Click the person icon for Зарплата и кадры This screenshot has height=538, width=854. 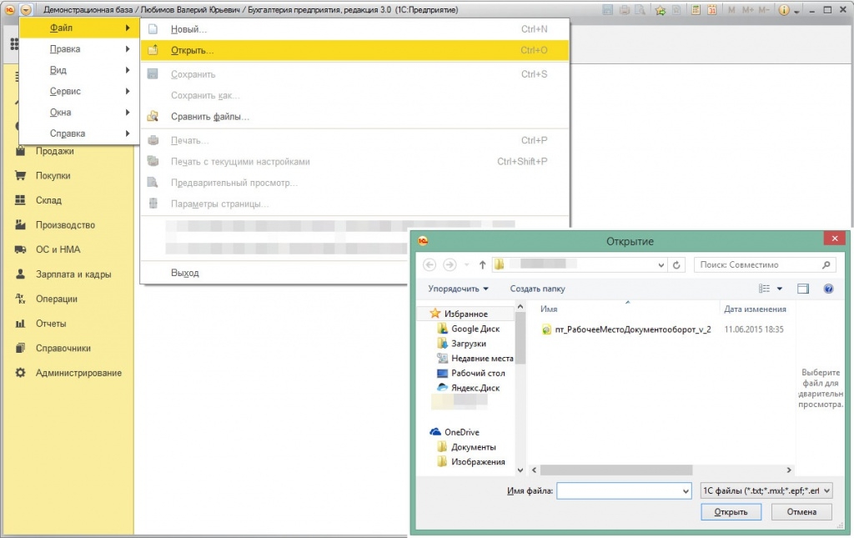click(x=20, y=274)
